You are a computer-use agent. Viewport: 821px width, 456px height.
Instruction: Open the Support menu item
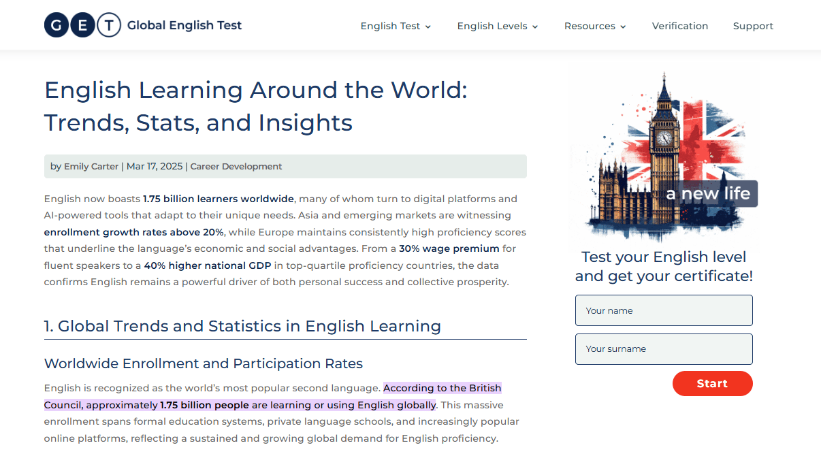click(x=753, y=26)
